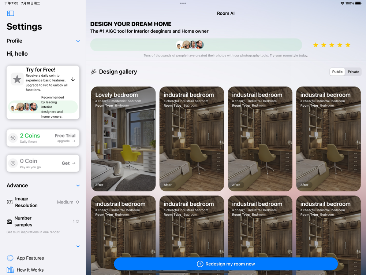Open the Lovely bedroom design card

(x=123, y=139)
